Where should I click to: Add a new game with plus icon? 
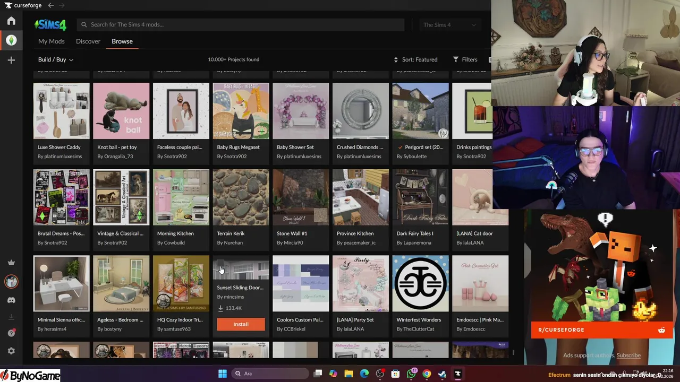11,60
